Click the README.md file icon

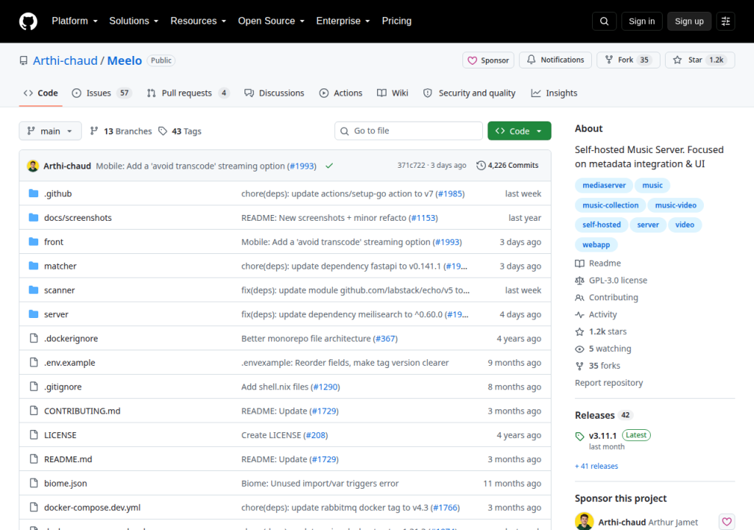click(x=34, y=459)
